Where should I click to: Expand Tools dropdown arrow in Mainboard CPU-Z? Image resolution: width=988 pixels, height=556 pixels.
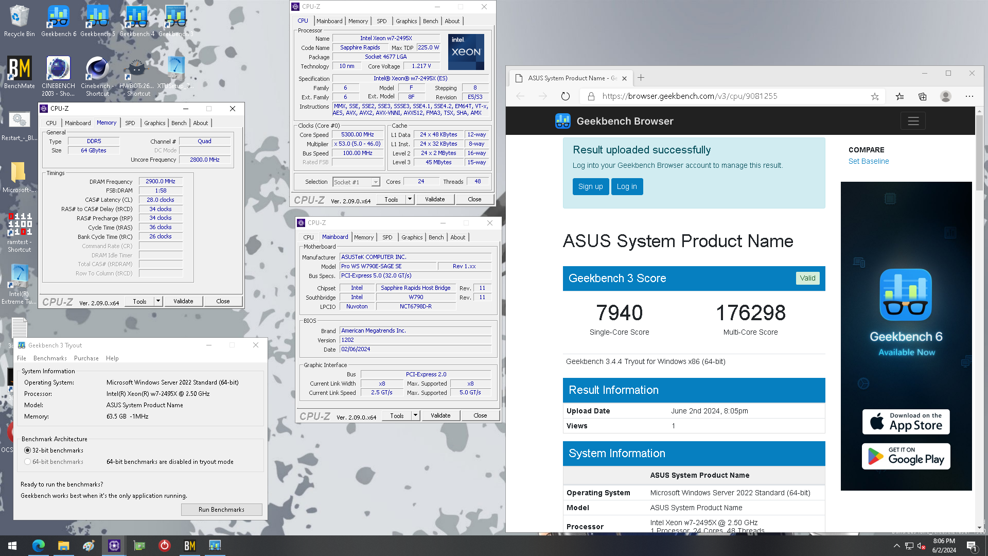[416, 415]
